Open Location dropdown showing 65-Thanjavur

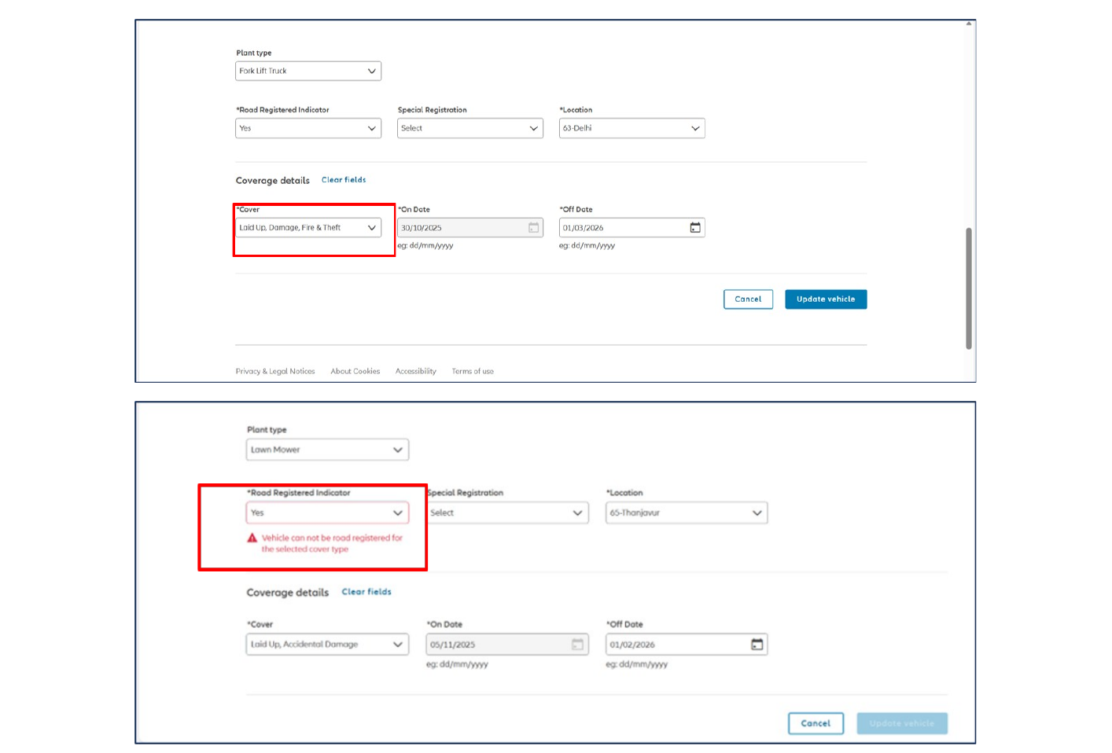pyautogui.click(x=687, y=512)
